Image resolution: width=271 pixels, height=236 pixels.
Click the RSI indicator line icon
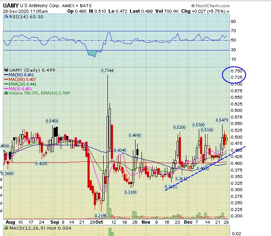(x=6, y=17)
